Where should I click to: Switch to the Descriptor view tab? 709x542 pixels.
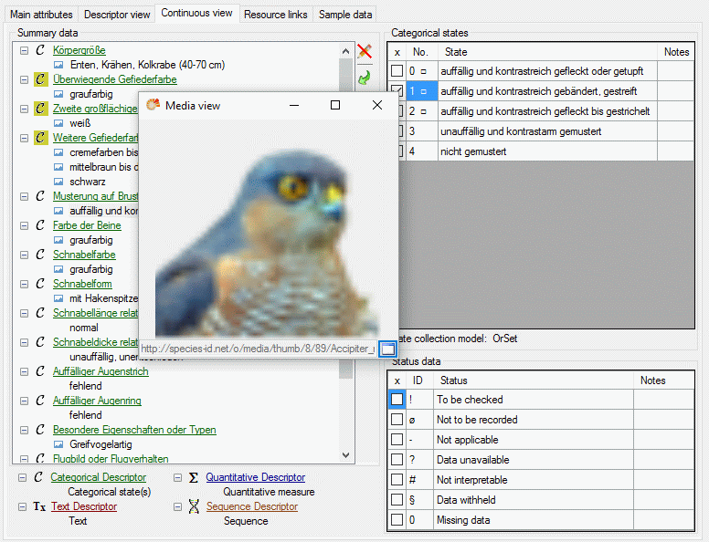[117, 15]
